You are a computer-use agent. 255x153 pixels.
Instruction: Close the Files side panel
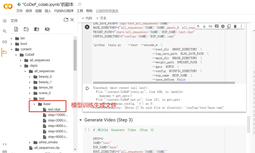click(72, 20)
